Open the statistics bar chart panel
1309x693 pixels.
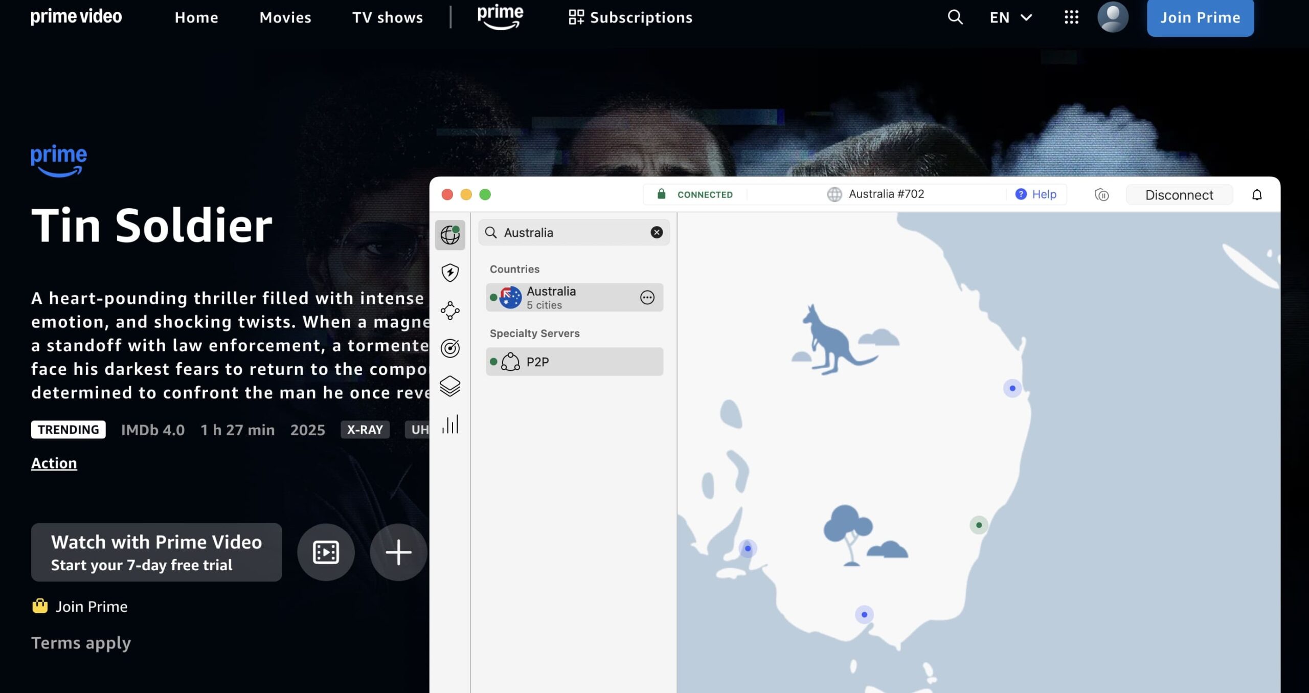(x=449, y=424)
